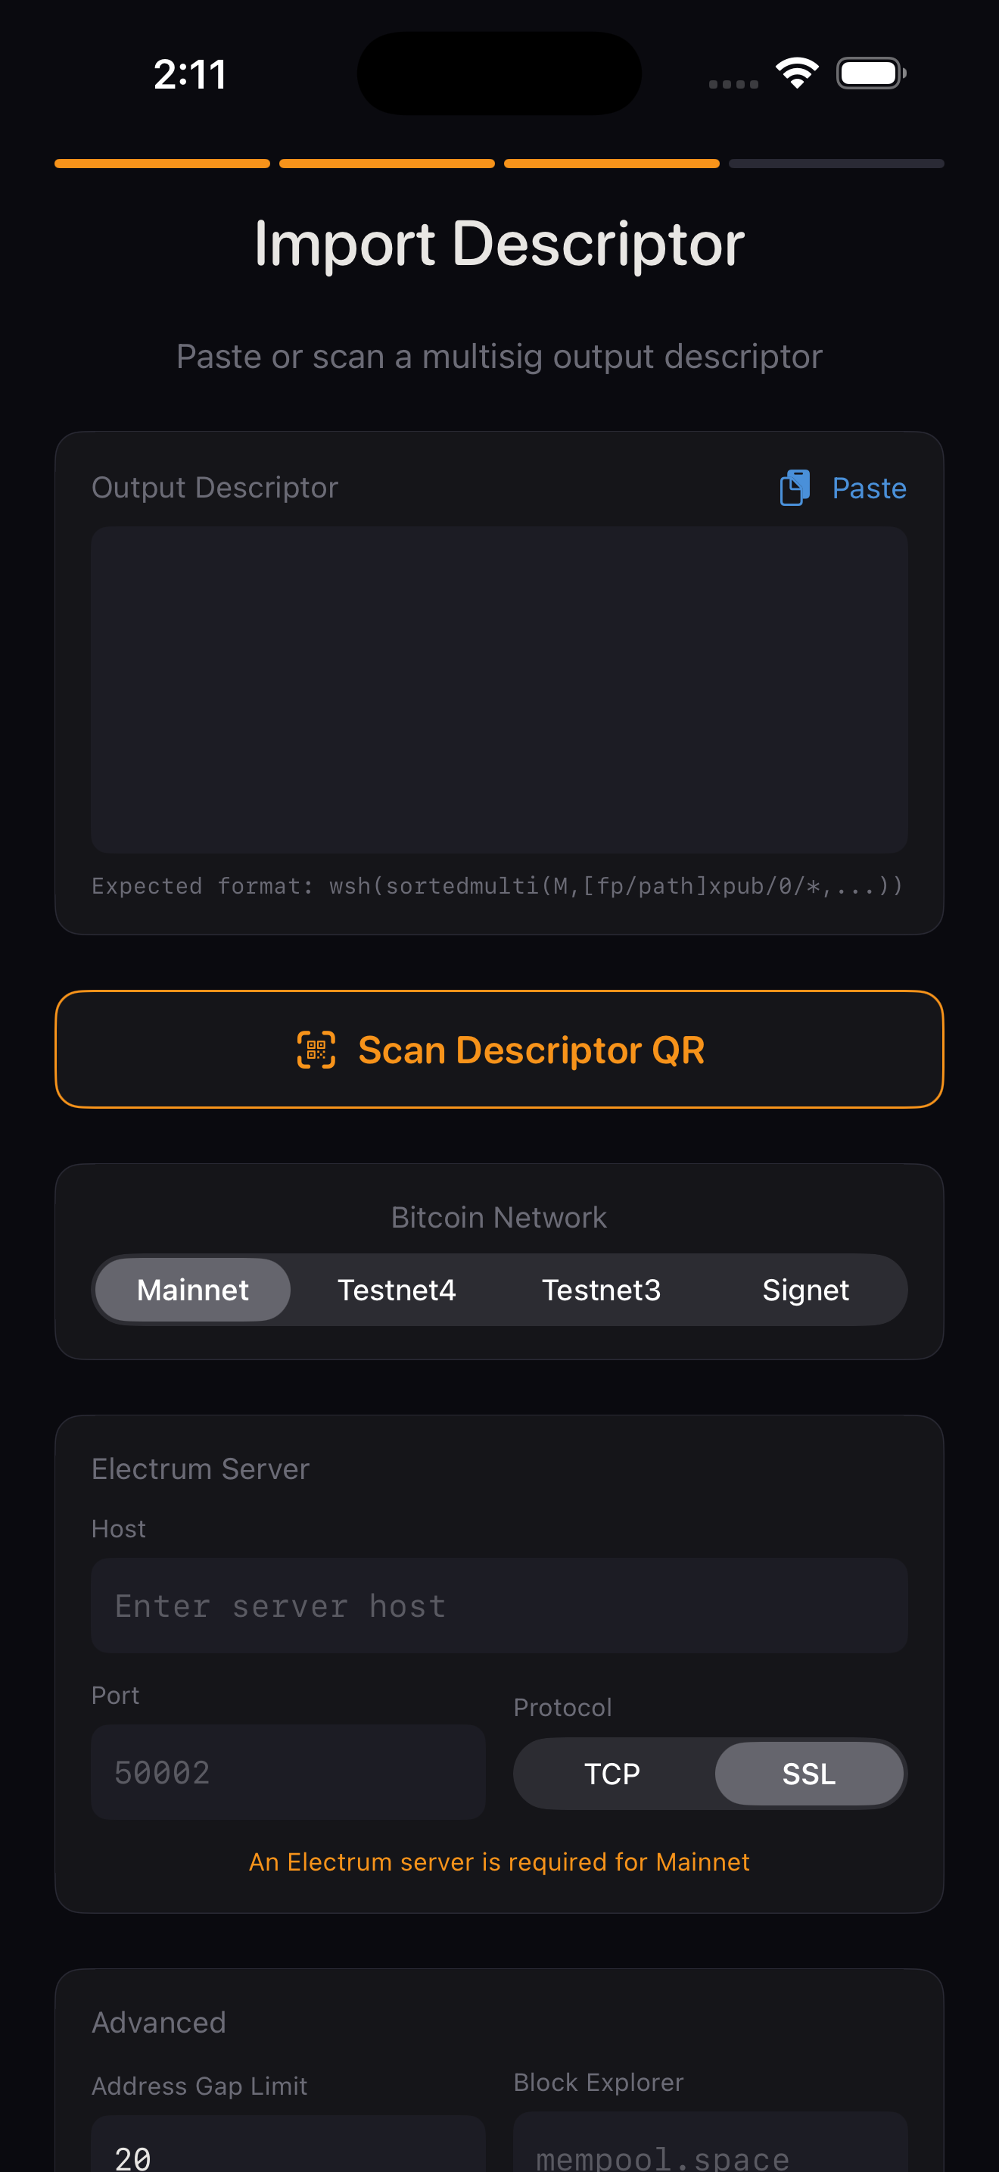Tap the QR code scan icon
Viewport: 999px width, 2172px height.
tap(316, 1048)
